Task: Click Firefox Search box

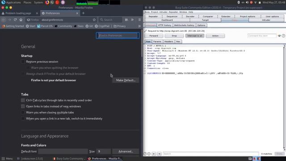Action: [x=110, y=20]
